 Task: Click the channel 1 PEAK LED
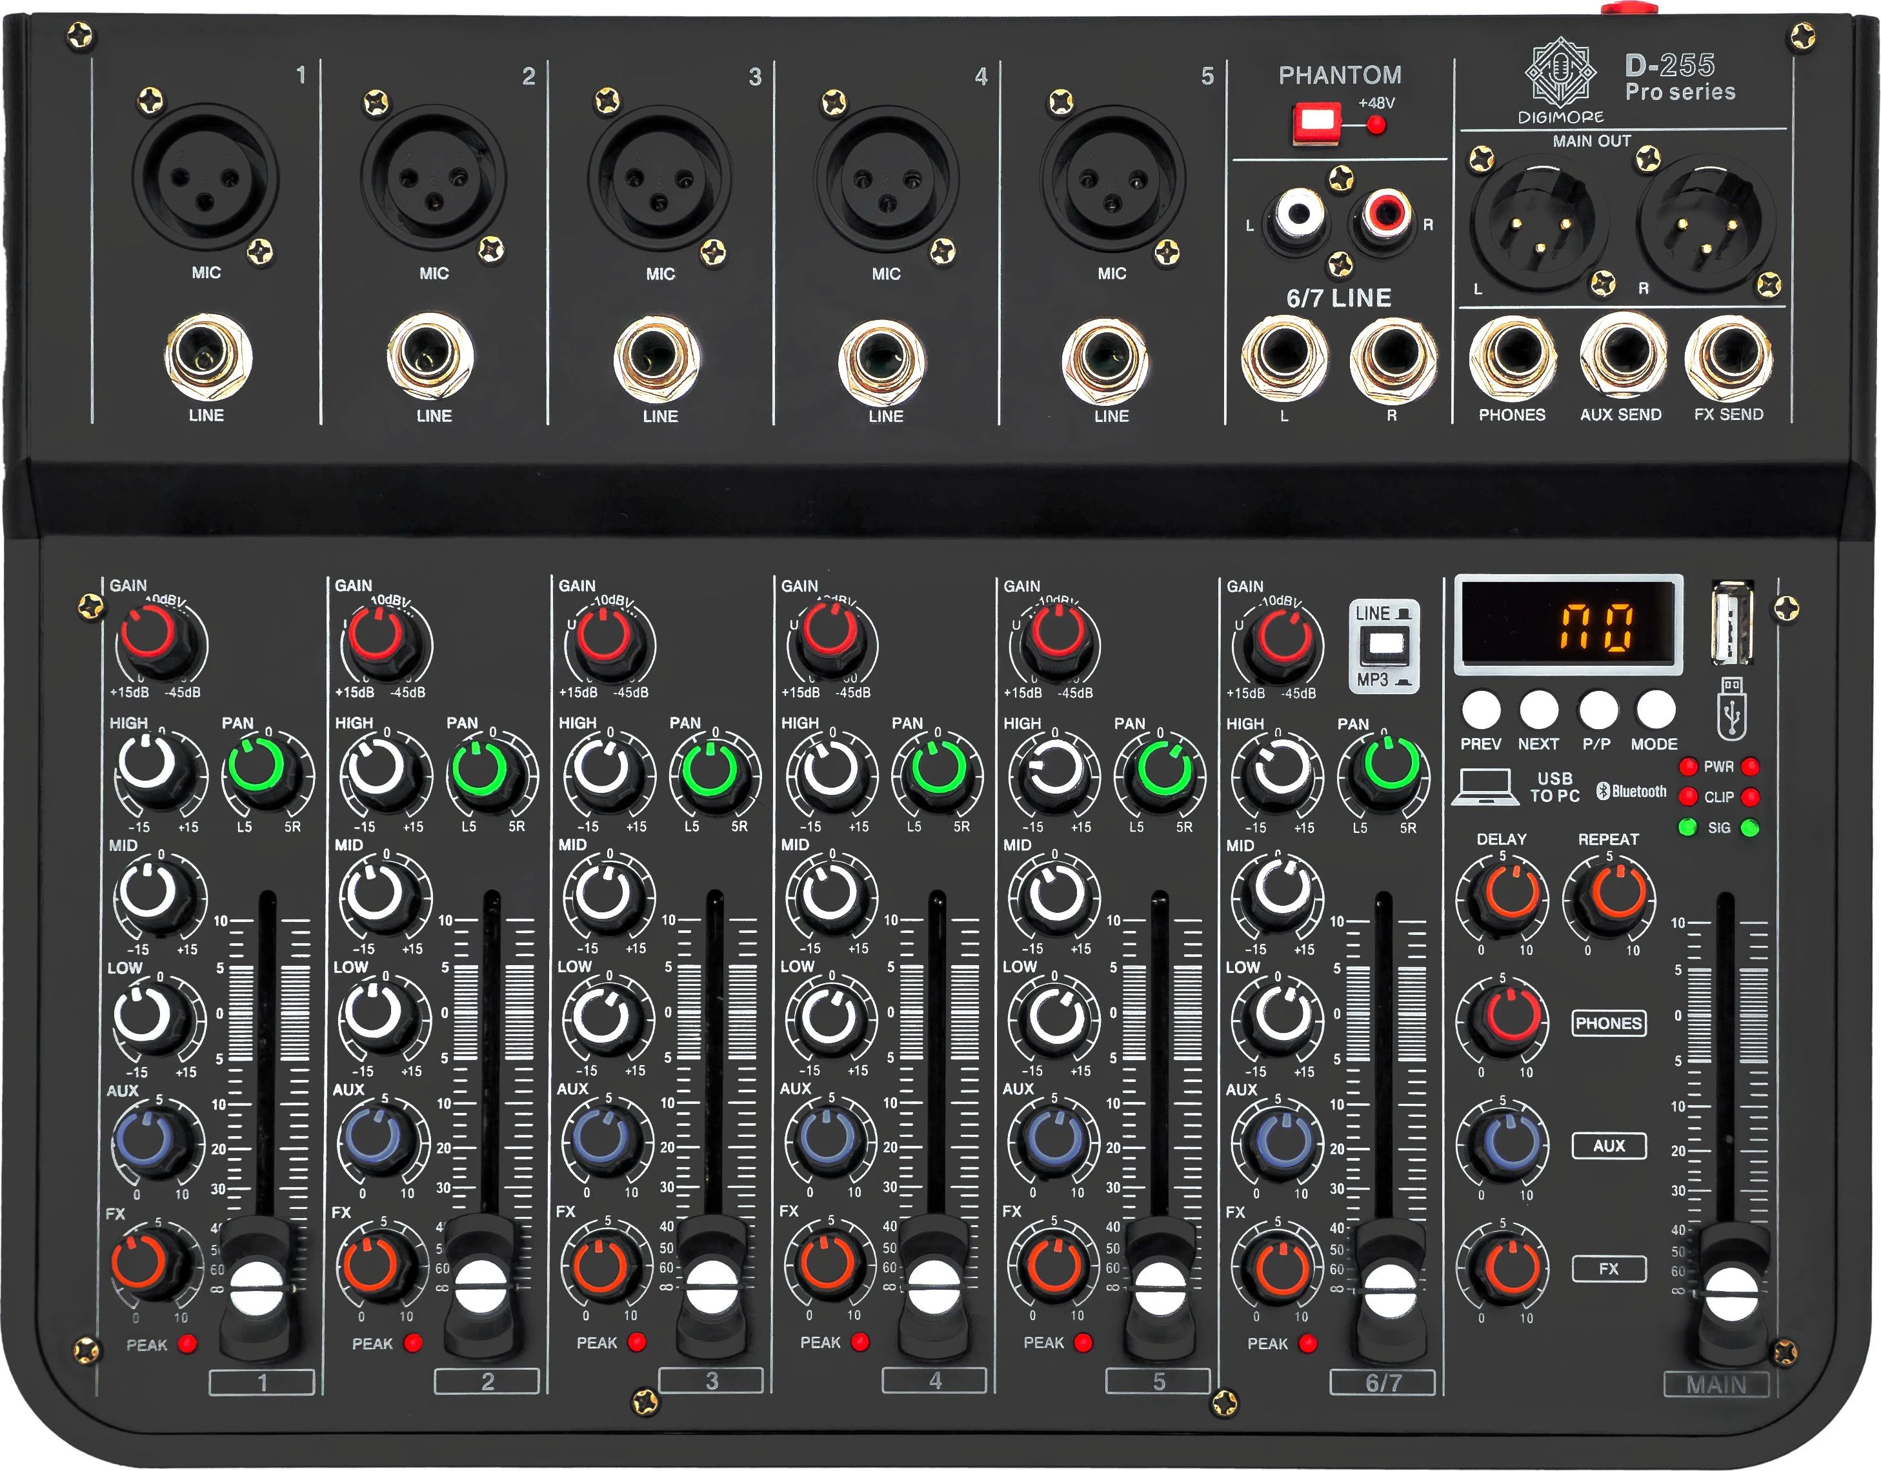[x=188, y=1345]
